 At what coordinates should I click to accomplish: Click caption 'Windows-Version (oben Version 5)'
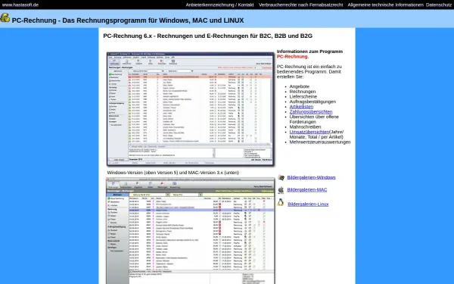pyautogui.click(x=173, y=173)
